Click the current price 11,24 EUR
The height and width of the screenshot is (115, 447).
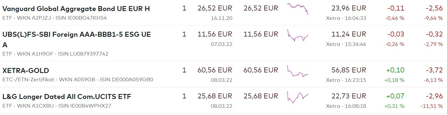349,34
